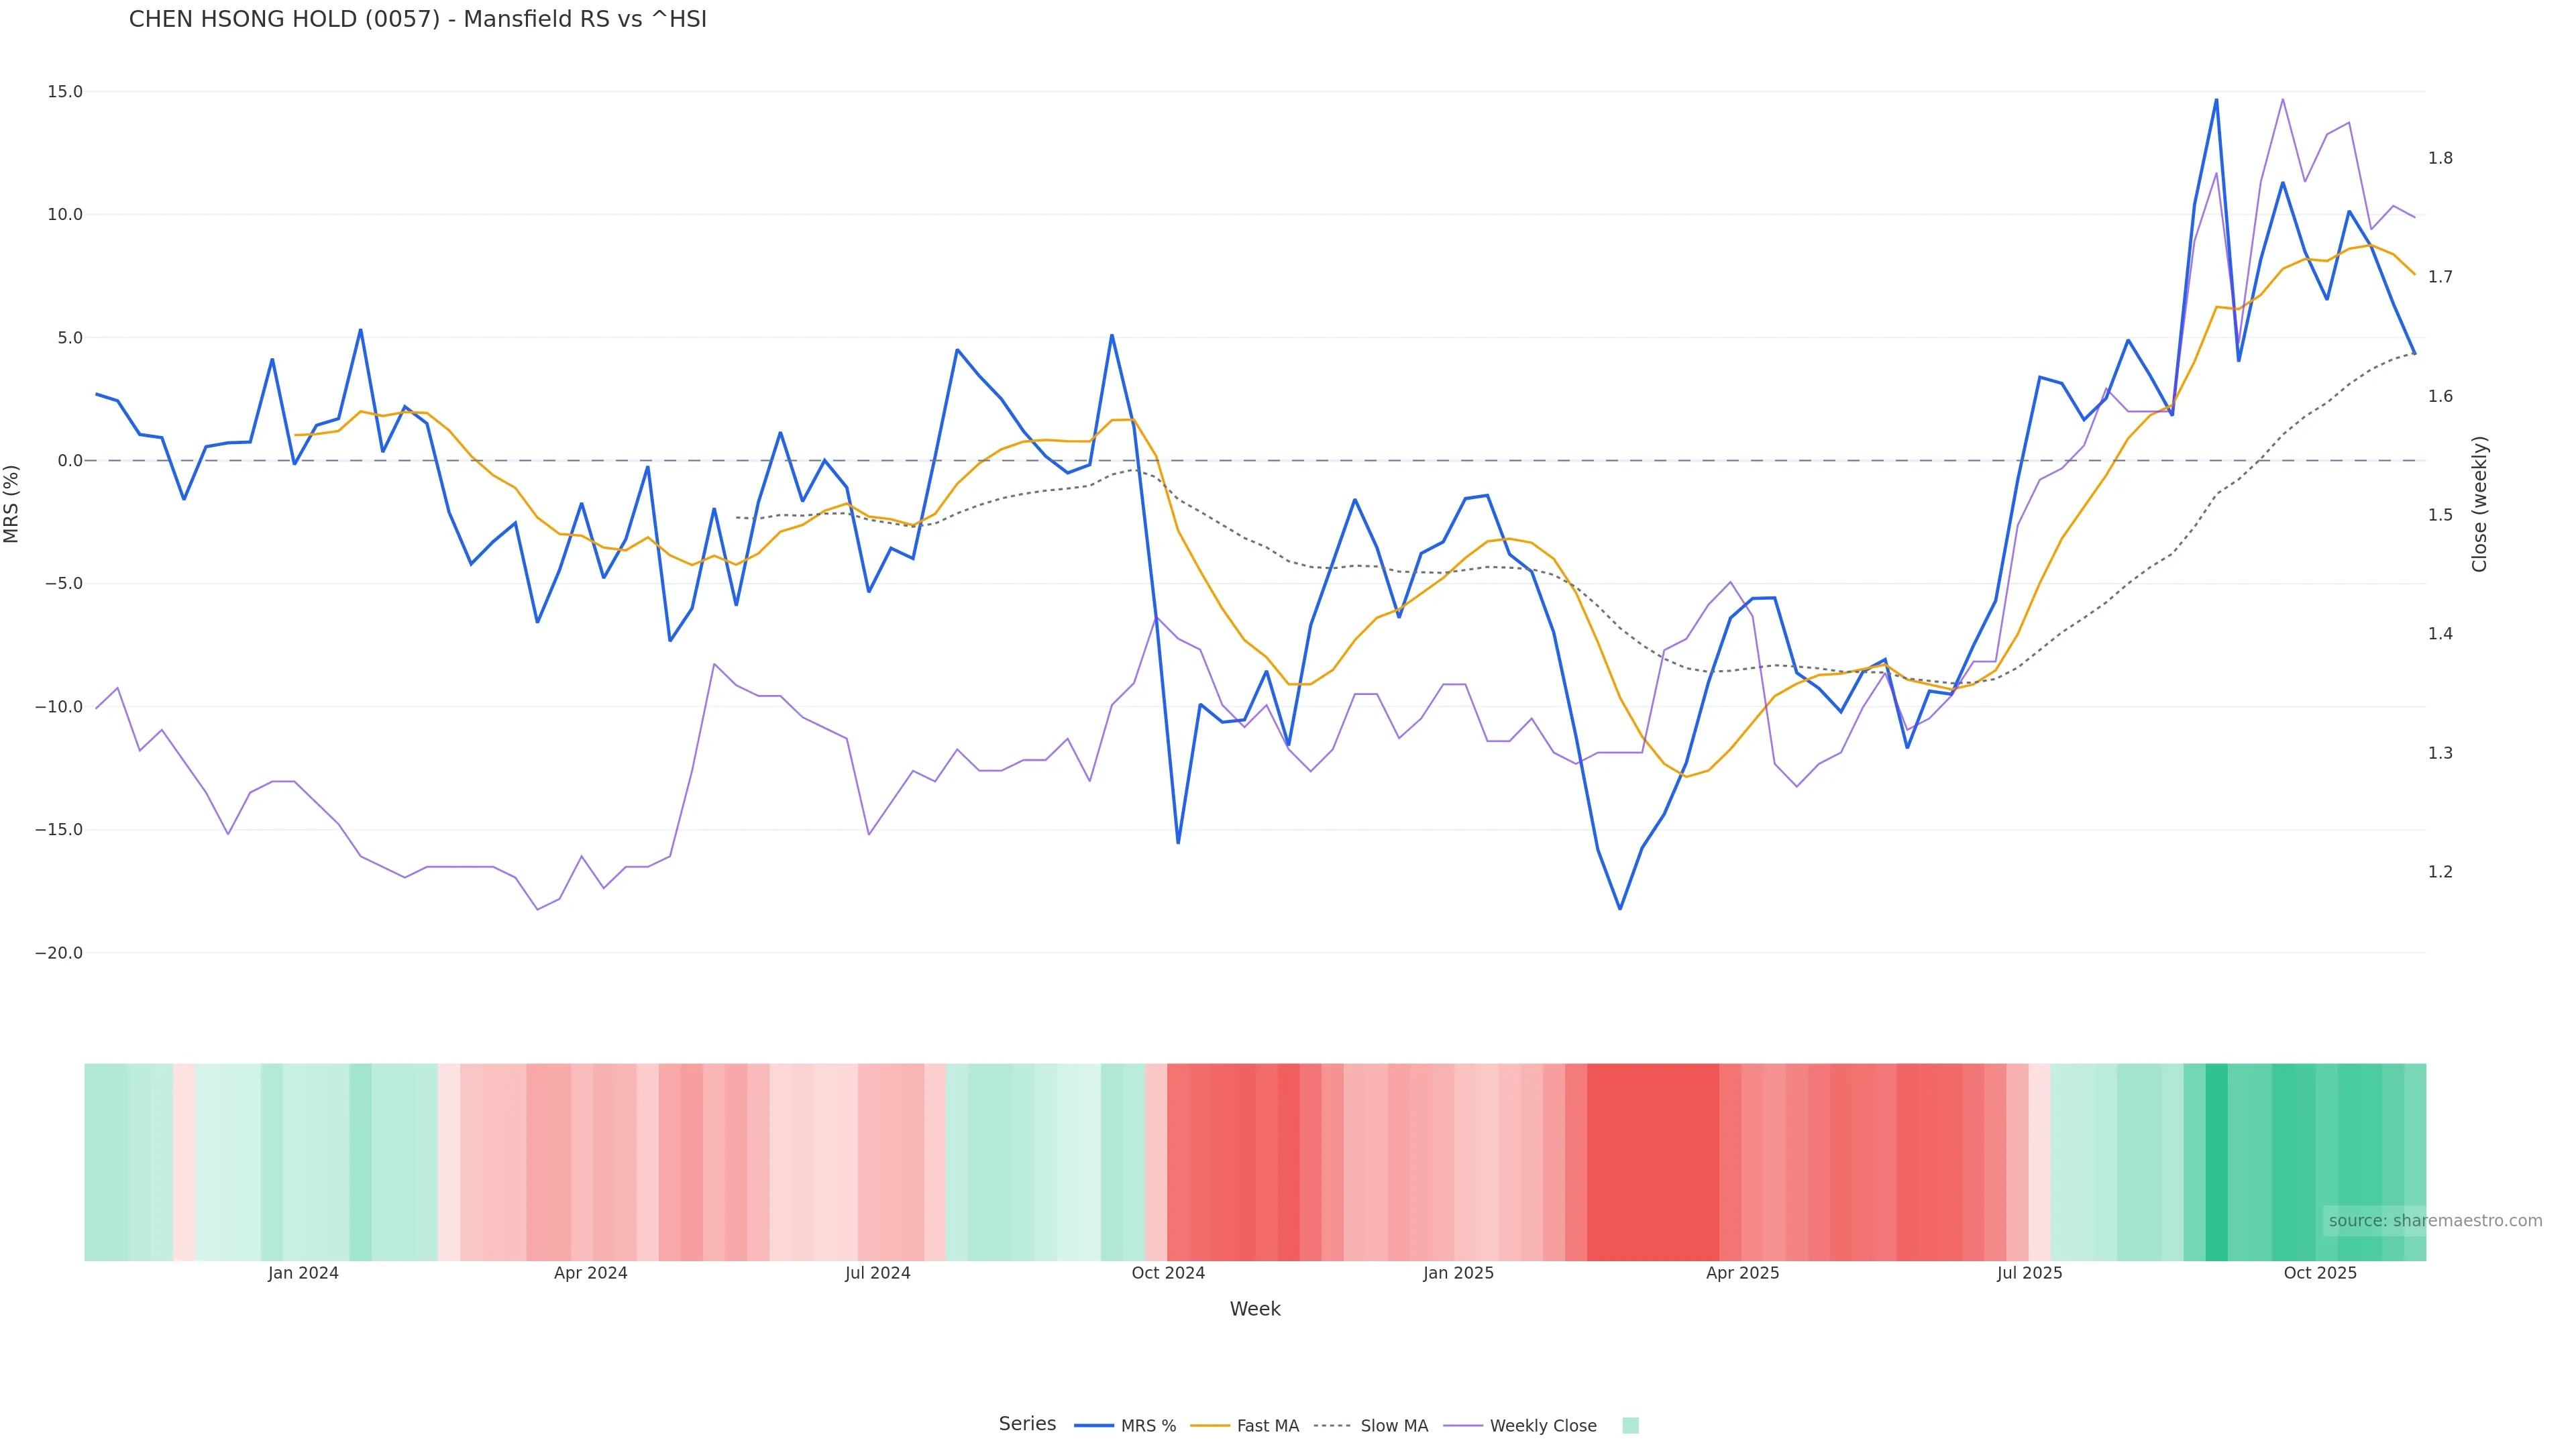Click the Apr 2025 x-axis tick label

(x=1742, y=1273)
